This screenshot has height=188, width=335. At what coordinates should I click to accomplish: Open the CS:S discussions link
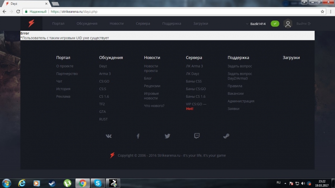(x=103, y=89)
